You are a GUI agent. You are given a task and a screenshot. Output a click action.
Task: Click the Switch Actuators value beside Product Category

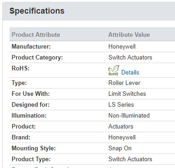tap(130, 57)
